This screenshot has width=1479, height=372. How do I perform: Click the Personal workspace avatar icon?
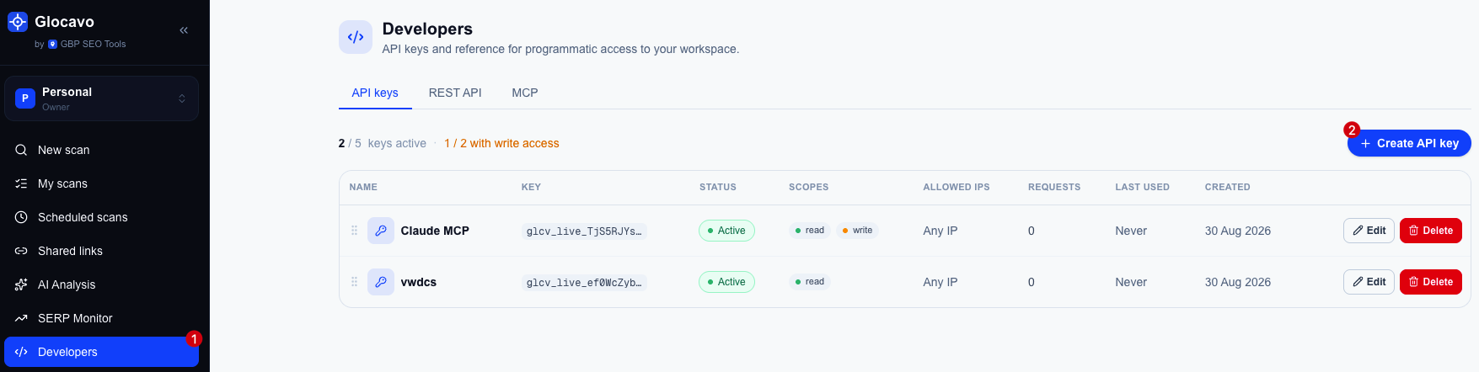coord(25,98)
